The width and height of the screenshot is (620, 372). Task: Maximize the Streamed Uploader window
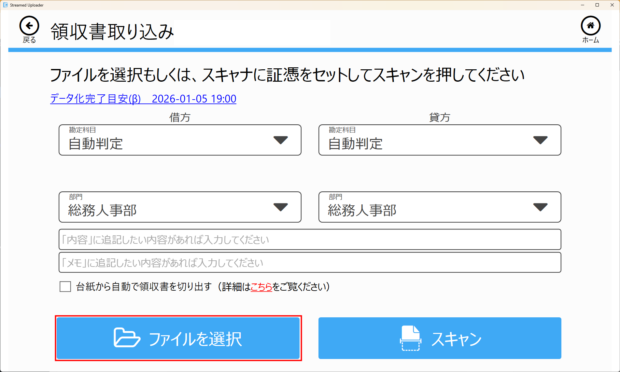(597, 5)
